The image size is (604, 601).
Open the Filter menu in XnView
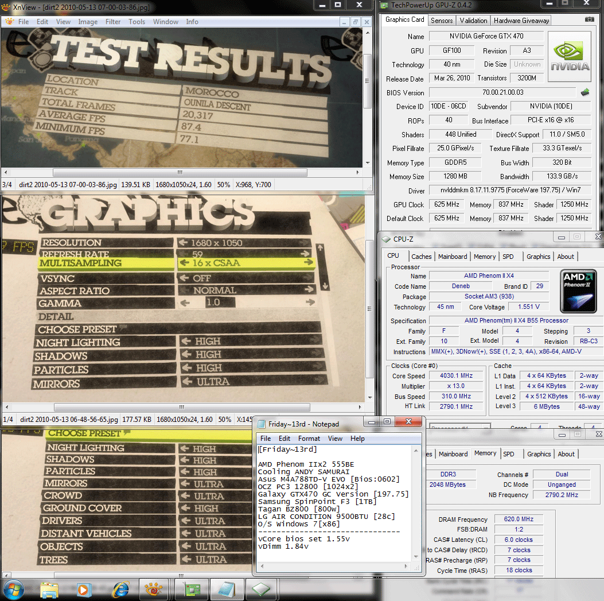click(113, 22)
